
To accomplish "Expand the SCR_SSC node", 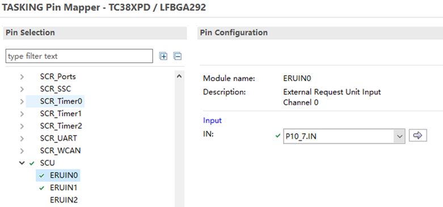I will point(22,89).
